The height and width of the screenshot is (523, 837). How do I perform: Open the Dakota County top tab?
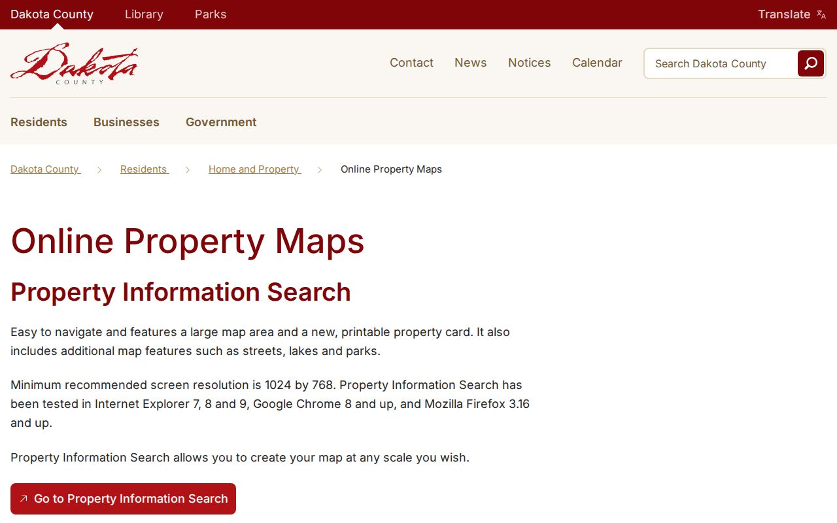click(x=52, y=14)
